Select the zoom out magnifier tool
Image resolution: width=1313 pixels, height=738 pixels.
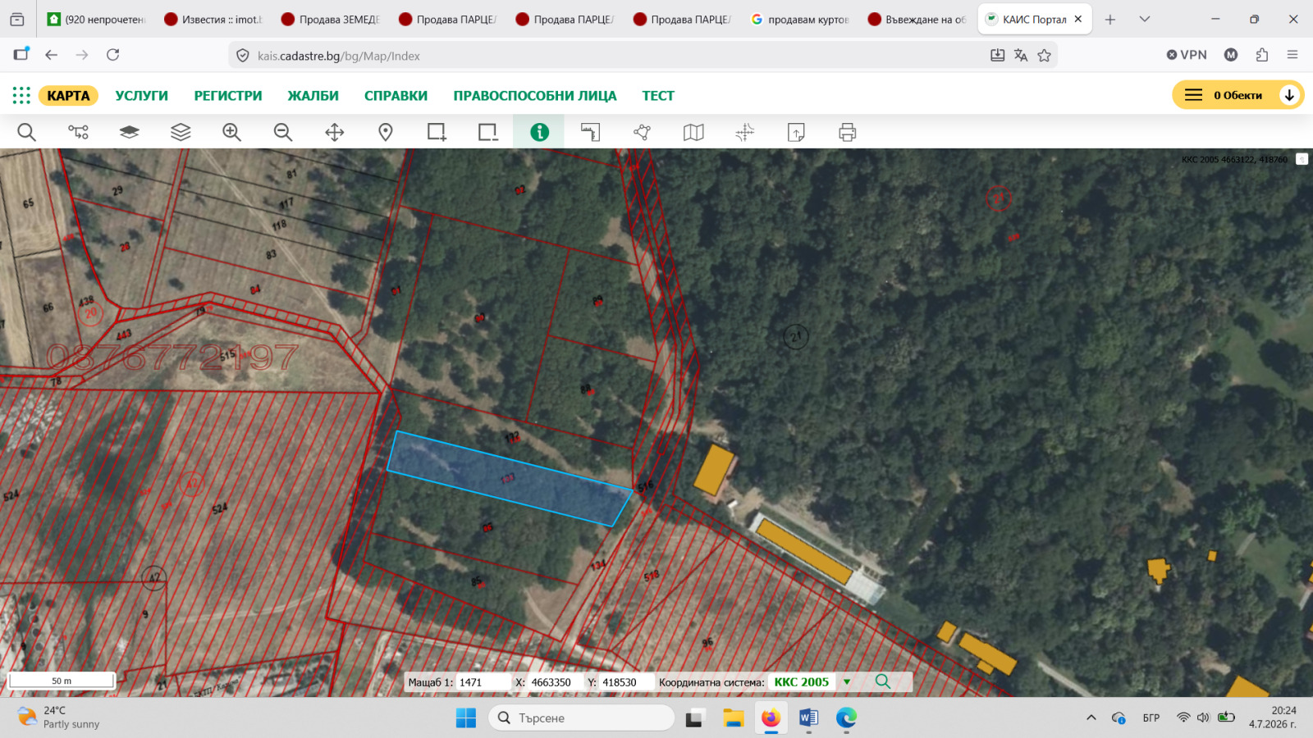(283, 132)
